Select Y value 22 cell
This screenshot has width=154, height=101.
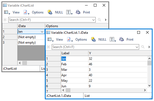(x=118, y=81)
